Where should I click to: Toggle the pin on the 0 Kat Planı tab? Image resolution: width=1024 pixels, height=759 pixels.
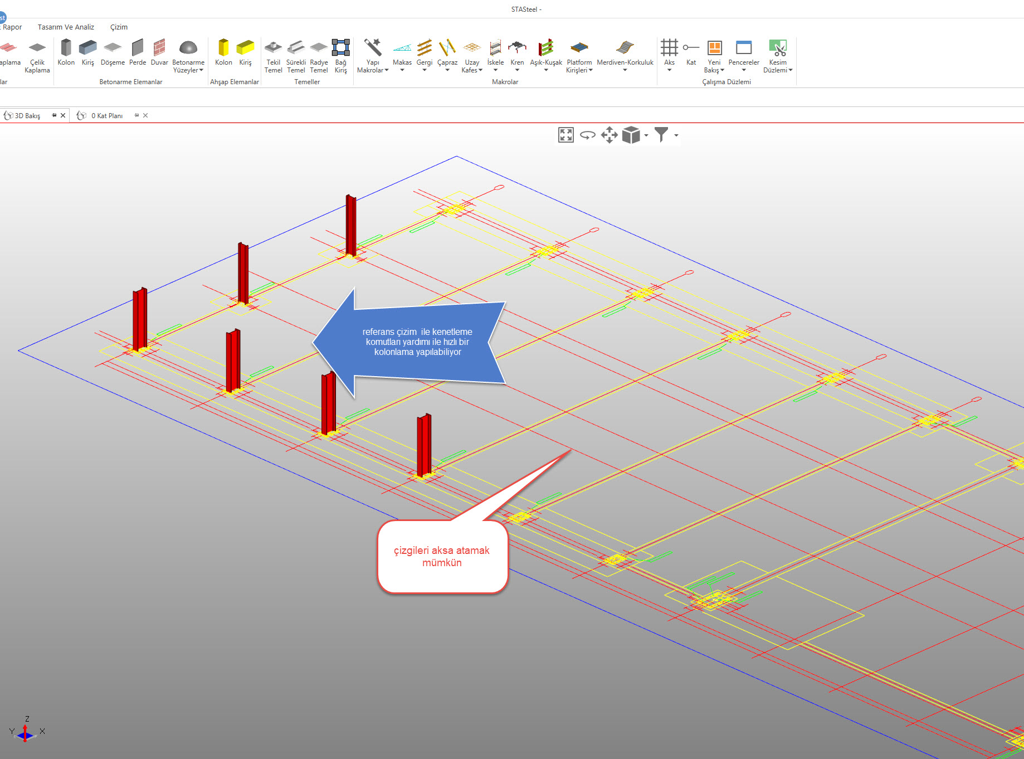coord(136,115)
